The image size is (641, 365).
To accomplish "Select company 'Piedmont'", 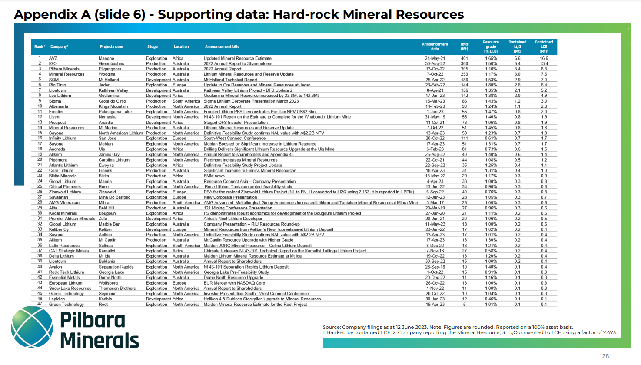I will pos(58,160).
